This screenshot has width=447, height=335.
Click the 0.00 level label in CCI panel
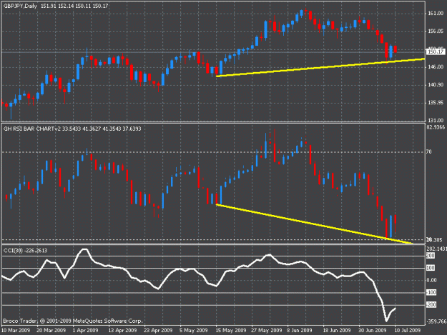tap(431, 280)
